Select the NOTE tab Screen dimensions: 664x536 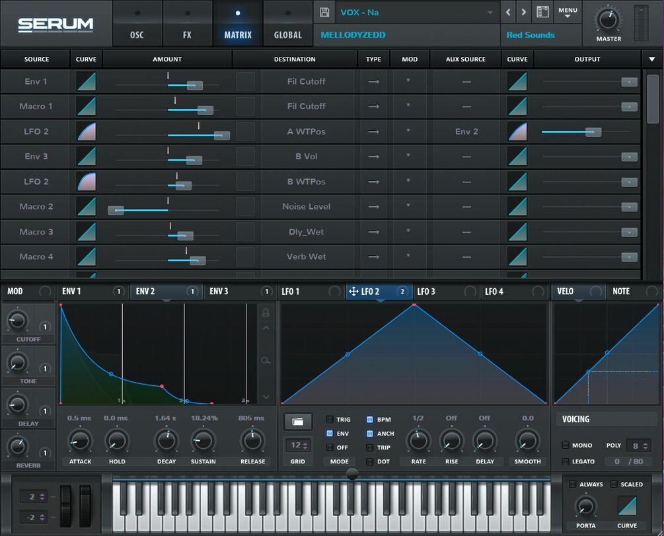click(x=634, y=291)
